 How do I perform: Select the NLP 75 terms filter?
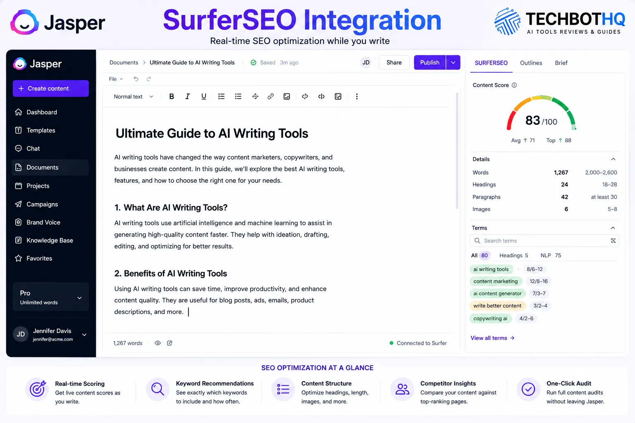551,255
